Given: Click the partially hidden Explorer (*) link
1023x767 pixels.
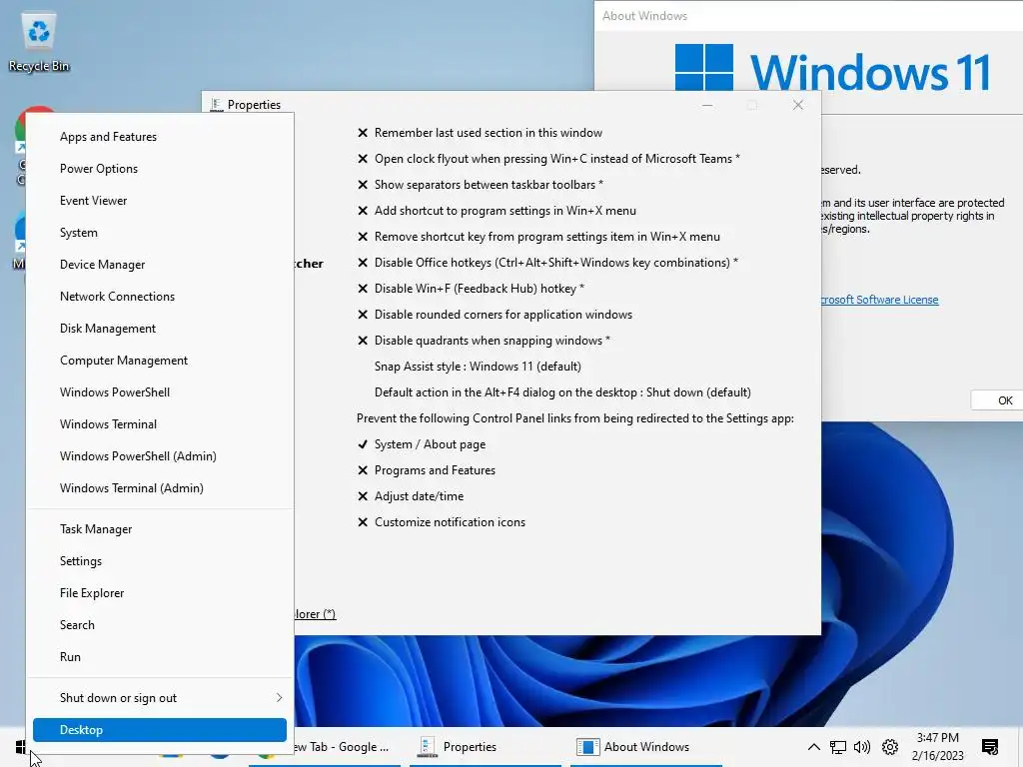Looking at the screenshot, I should (315, 614).
